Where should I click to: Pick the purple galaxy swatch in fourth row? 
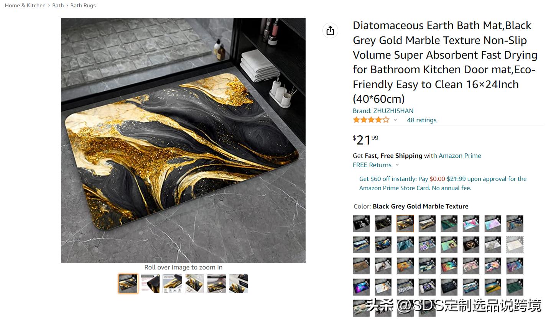click(x=361, y=287)
